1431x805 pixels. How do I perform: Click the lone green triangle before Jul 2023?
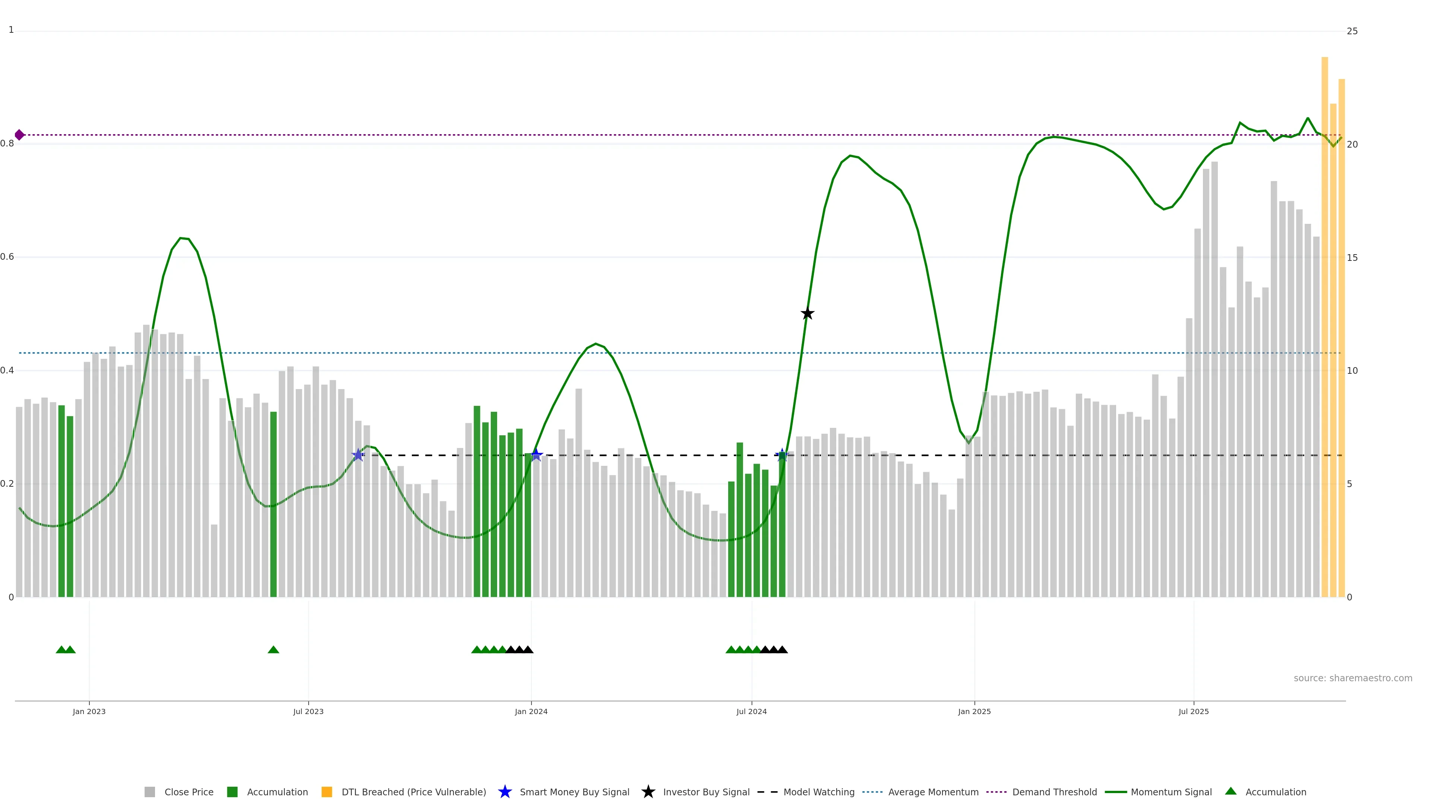pyautogui.click(x=273, y=650)
